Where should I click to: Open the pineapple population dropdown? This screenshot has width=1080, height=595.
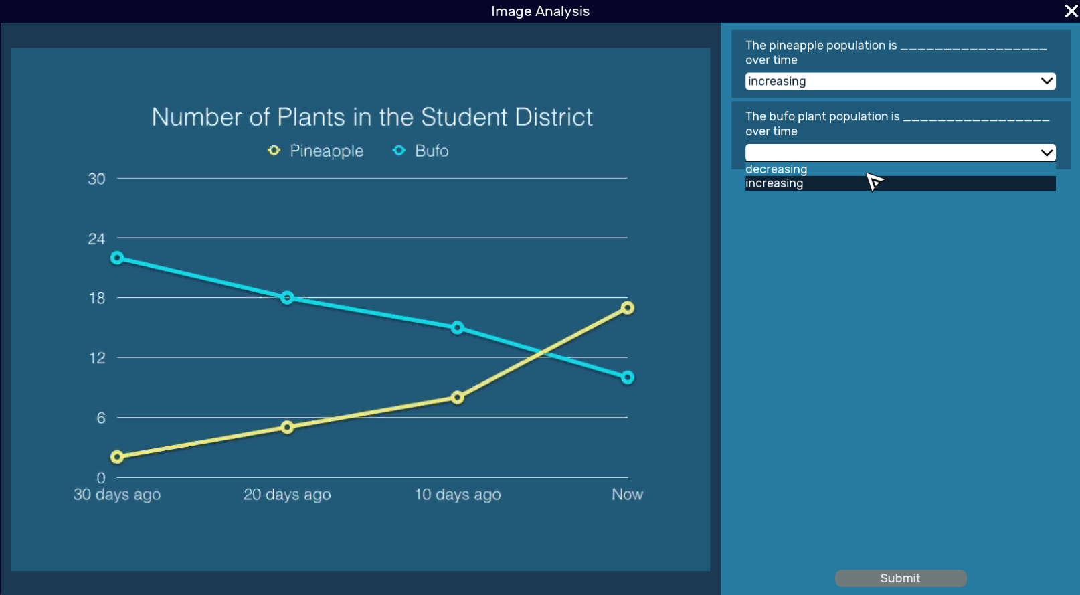point(900,81)
